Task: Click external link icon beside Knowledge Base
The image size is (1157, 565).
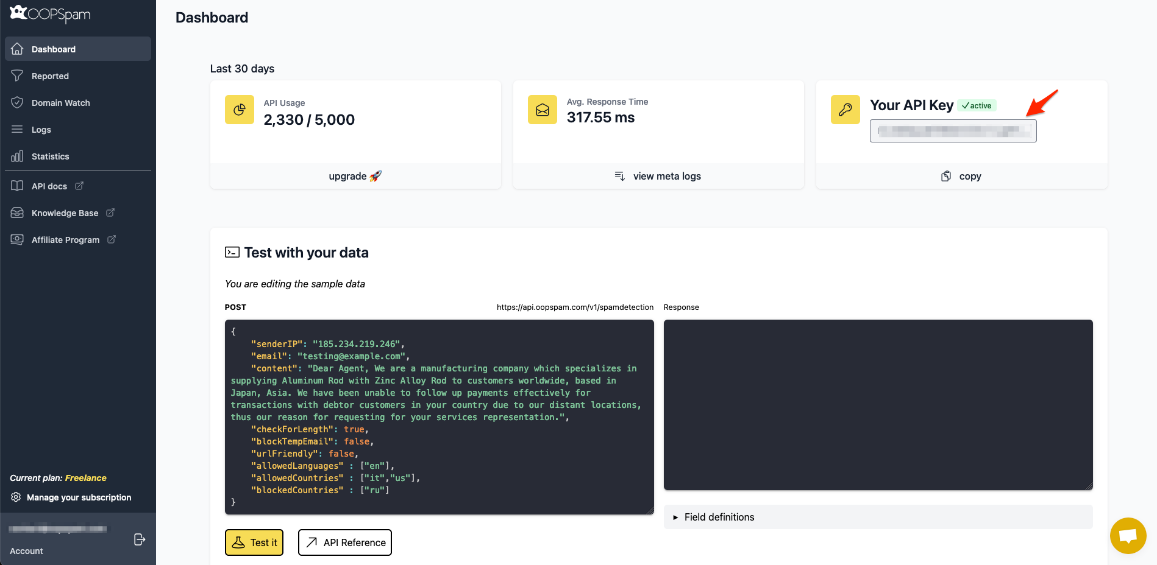Action: click(110, 212)
